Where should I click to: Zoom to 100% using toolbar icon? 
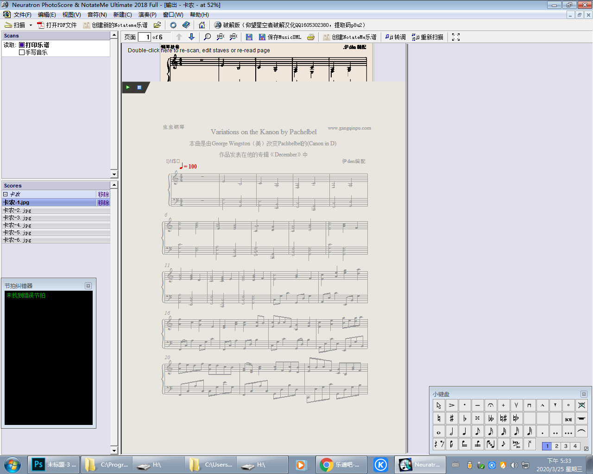point(221,37)
